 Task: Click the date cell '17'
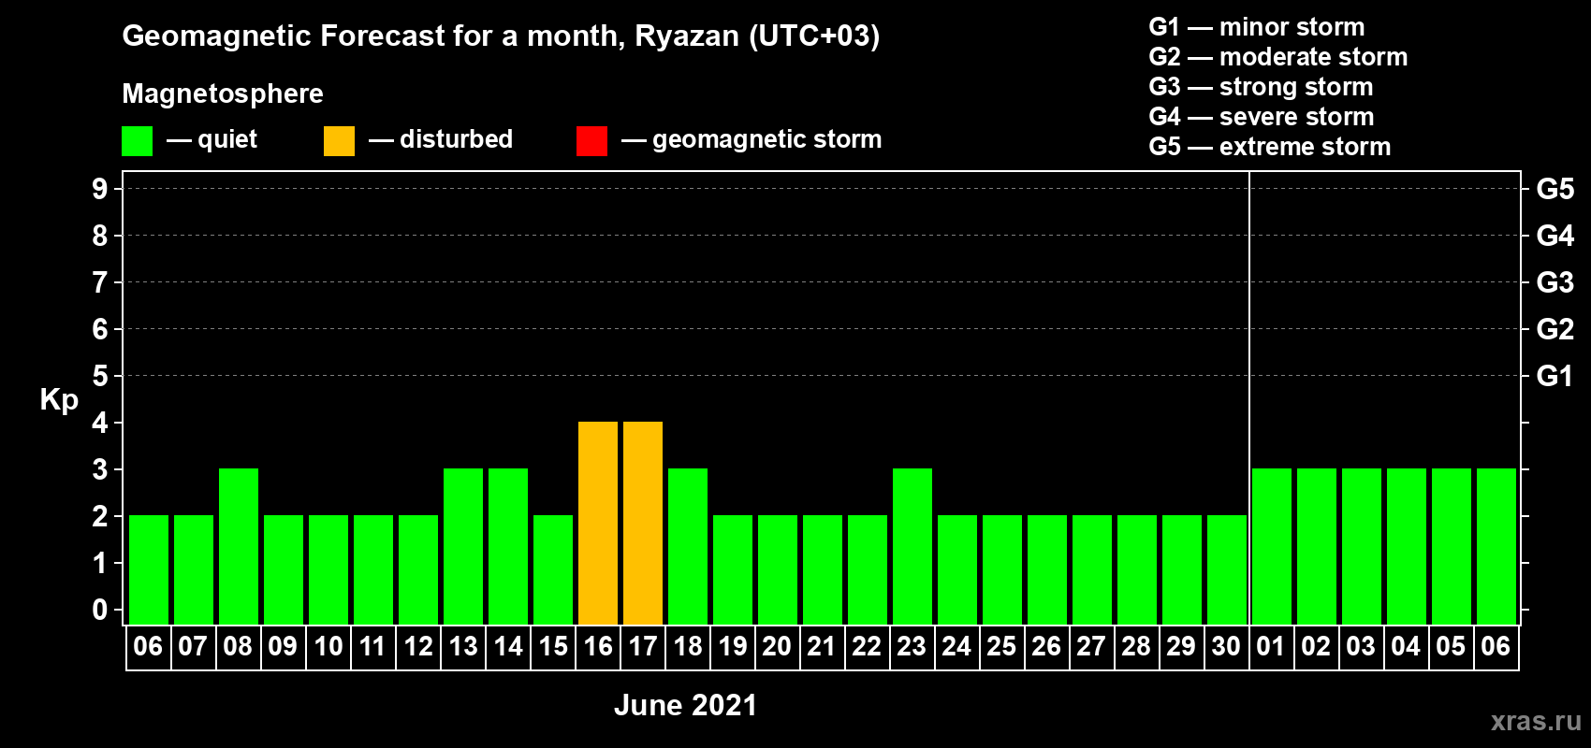point(642,647)
